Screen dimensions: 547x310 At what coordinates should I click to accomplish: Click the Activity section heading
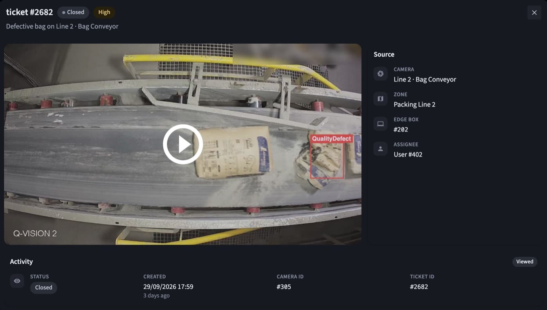point(21,262)
